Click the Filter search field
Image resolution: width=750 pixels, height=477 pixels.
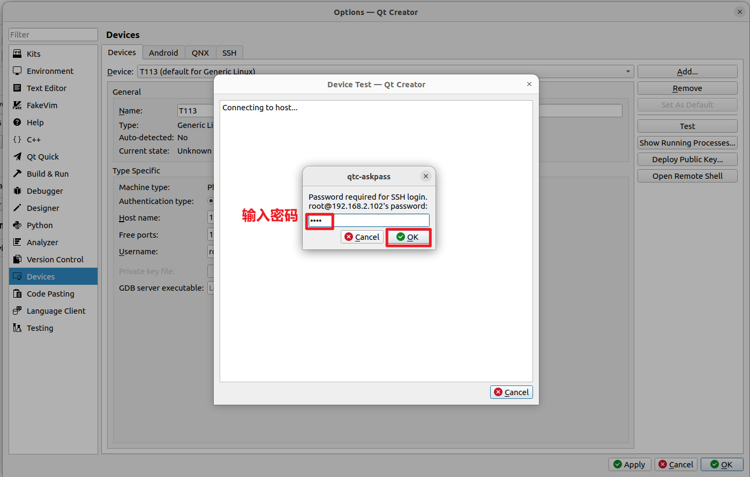53,34
